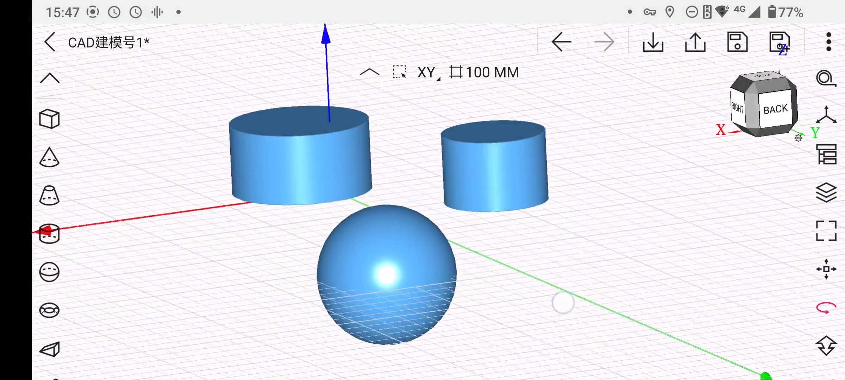845x380 pixels.
Task: Select the truncated cone tool
Action: (49, 196)
